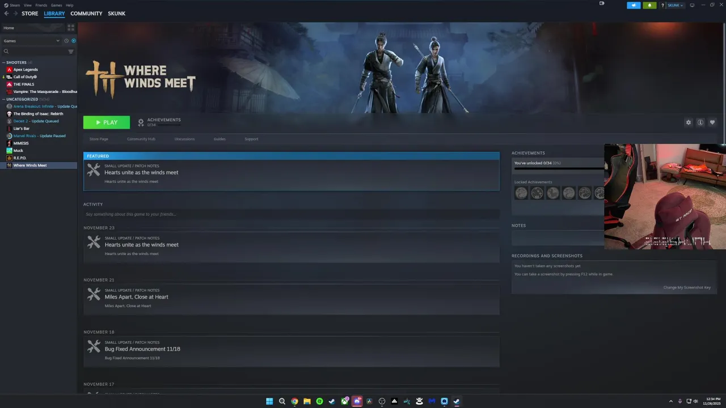
Task: Select THE FINALS in library list
Action: click(x=24, y=84)
